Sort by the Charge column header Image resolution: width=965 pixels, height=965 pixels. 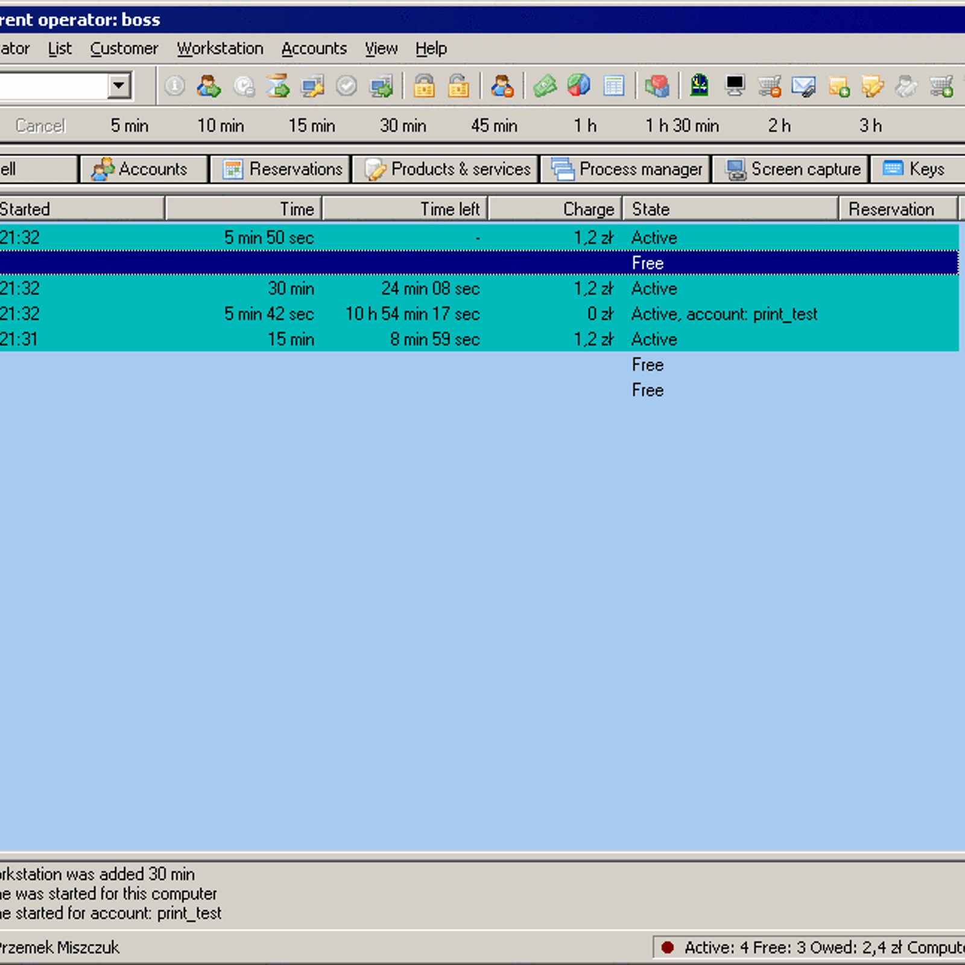coord(555,209)
